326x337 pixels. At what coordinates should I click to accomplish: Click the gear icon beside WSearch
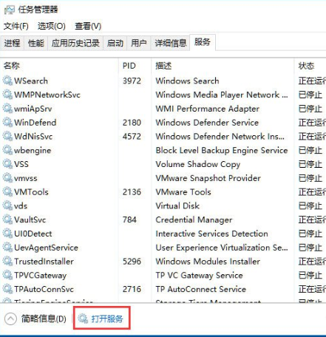tap(7, 81)
